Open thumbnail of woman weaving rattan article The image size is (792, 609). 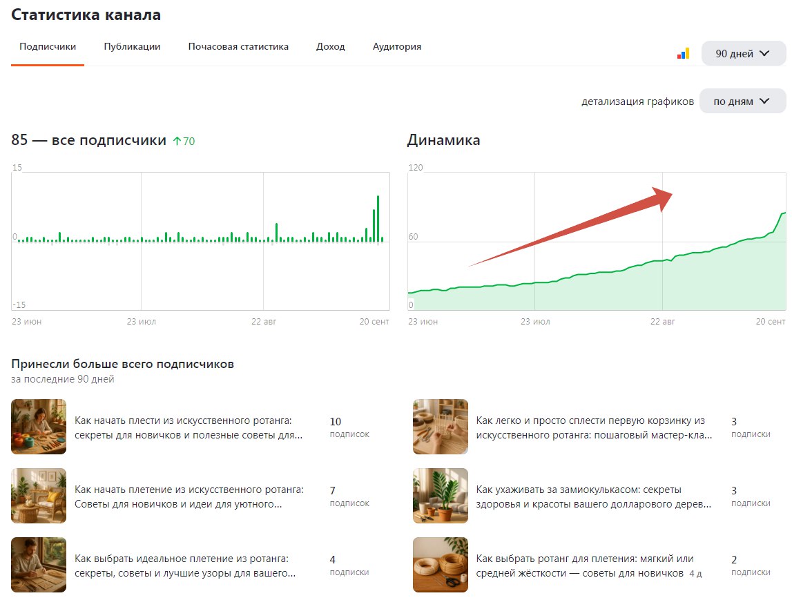(39, 427)
